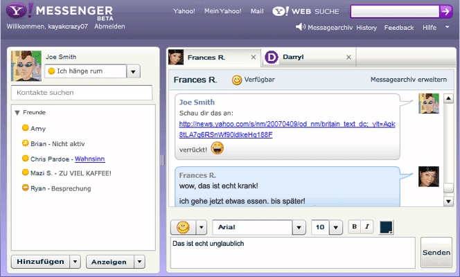Click Amy's yellow status smiley
Viewport: 460px width, 277px height.
click(26, 128)
